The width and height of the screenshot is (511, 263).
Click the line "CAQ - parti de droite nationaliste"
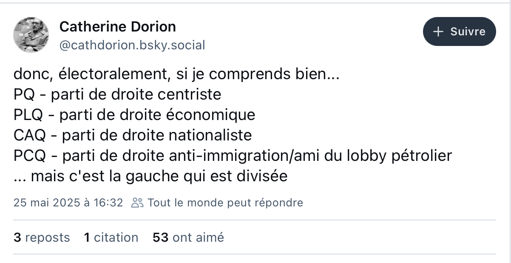(x=133, y=135)
